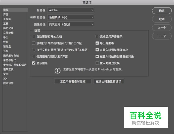
Task: Open the 增效工具 category
Action: (15, 69)
